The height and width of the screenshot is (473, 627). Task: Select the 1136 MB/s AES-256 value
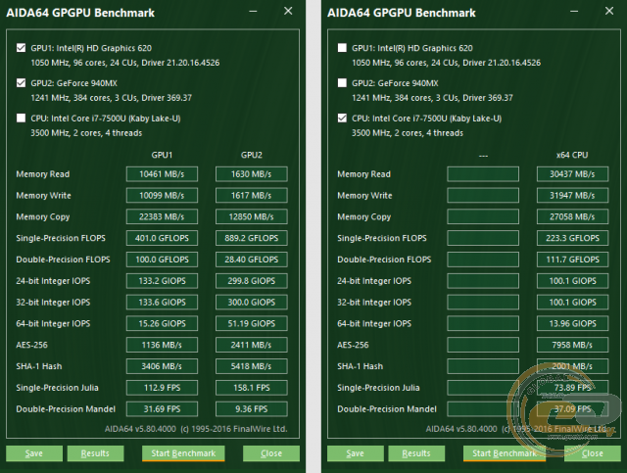[162, 345]
